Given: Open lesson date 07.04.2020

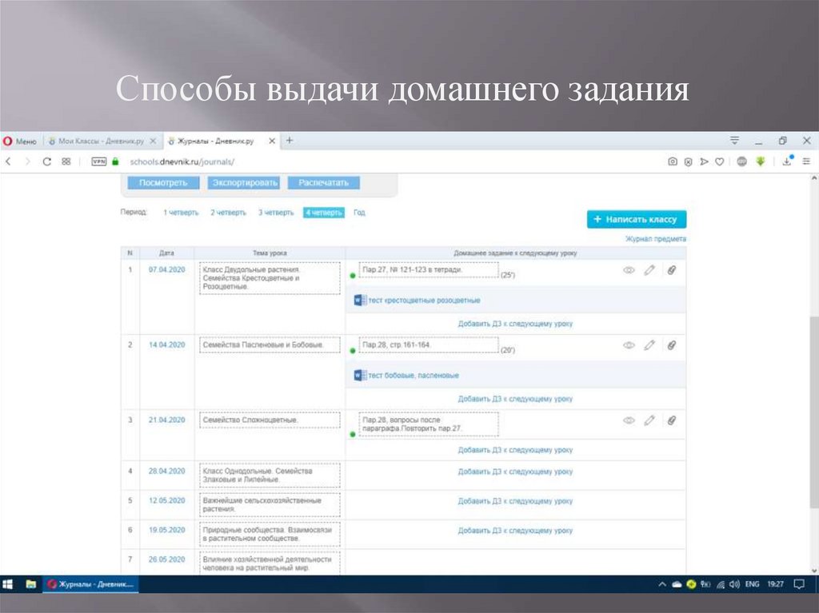Looking at the screenshot, I should click(x=166, y=269).
